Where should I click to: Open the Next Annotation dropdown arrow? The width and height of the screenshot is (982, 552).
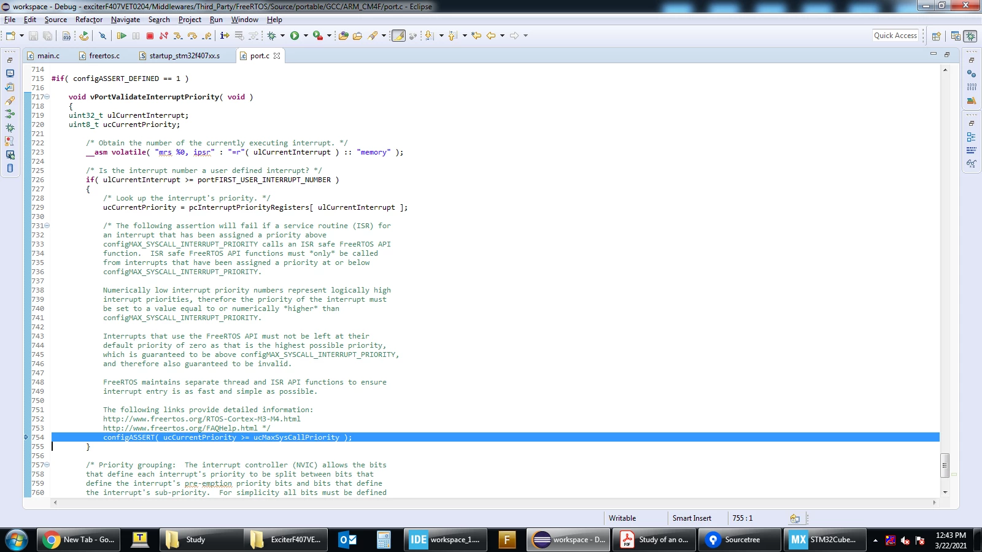(441, 36)
